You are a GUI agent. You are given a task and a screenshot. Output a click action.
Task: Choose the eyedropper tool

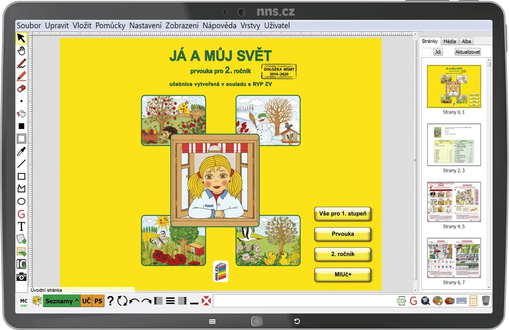tap(21, 151)
